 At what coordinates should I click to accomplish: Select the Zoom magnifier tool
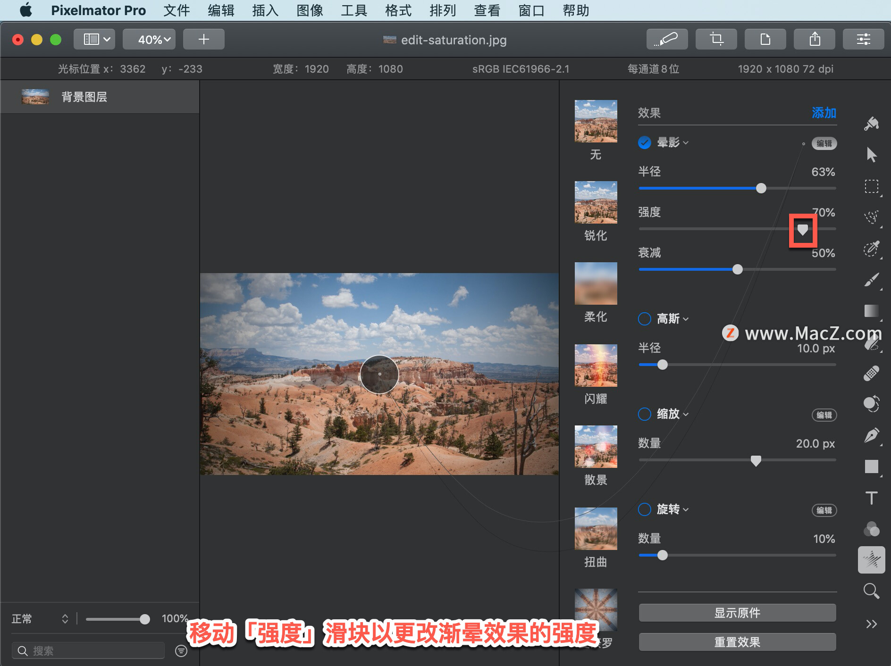click(871, 591)
